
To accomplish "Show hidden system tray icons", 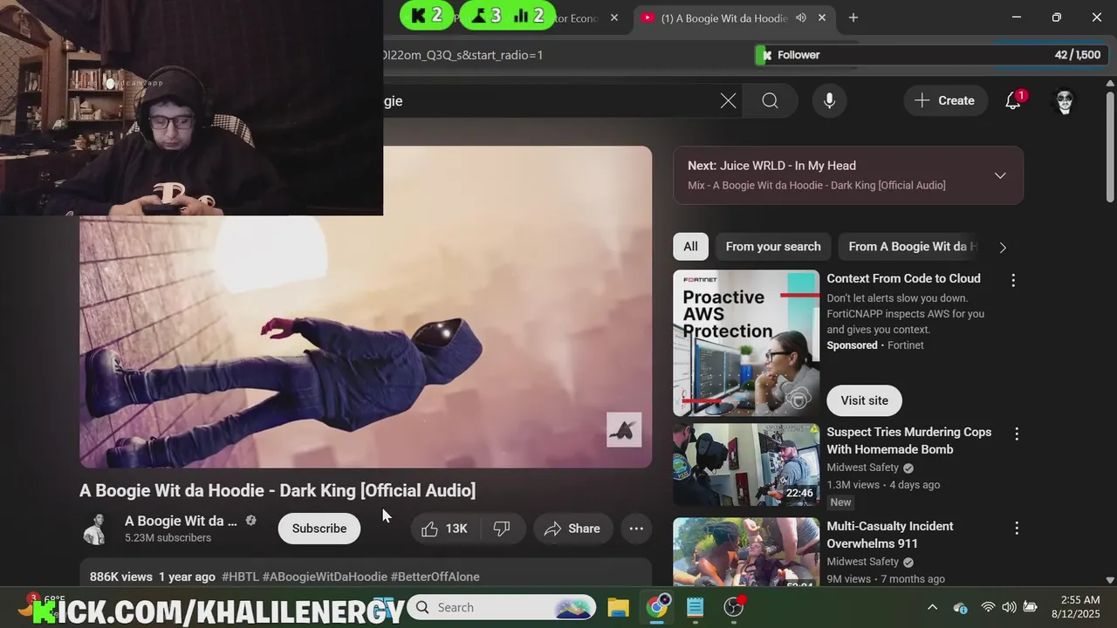I will click(x=932, y=607).
